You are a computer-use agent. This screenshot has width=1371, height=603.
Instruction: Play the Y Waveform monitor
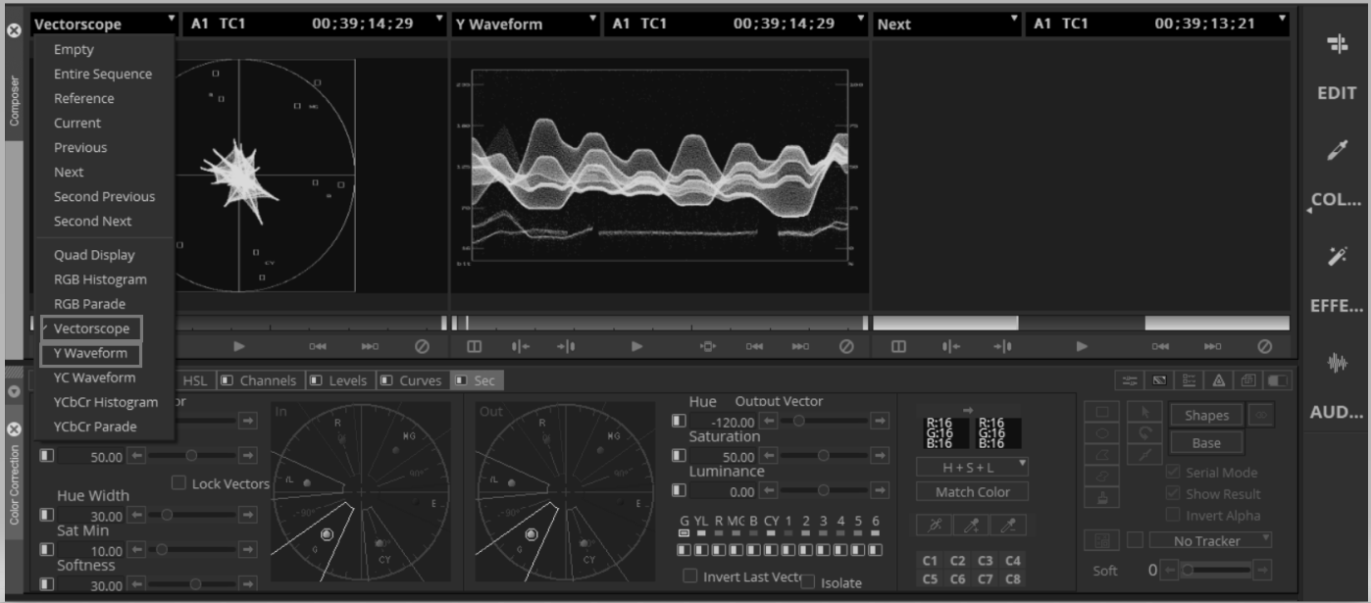637,346
